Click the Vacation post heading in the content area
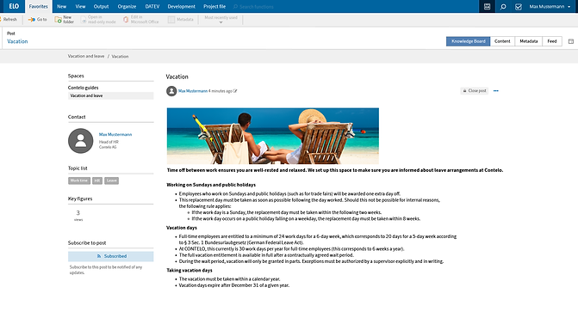 coord(177,76)
